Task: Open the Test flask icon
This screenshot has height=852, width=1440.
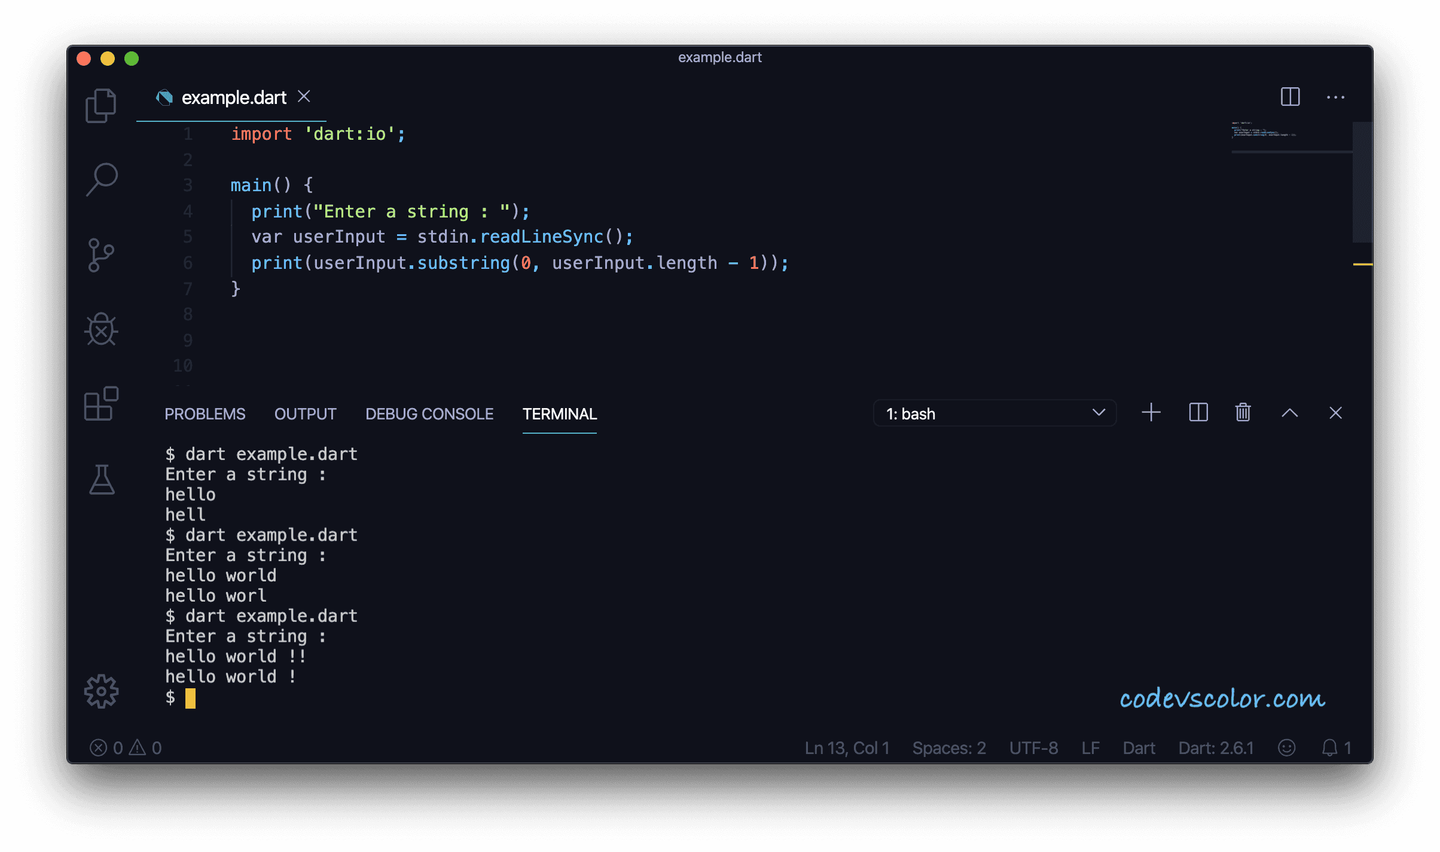Action: tap(102, 479)
